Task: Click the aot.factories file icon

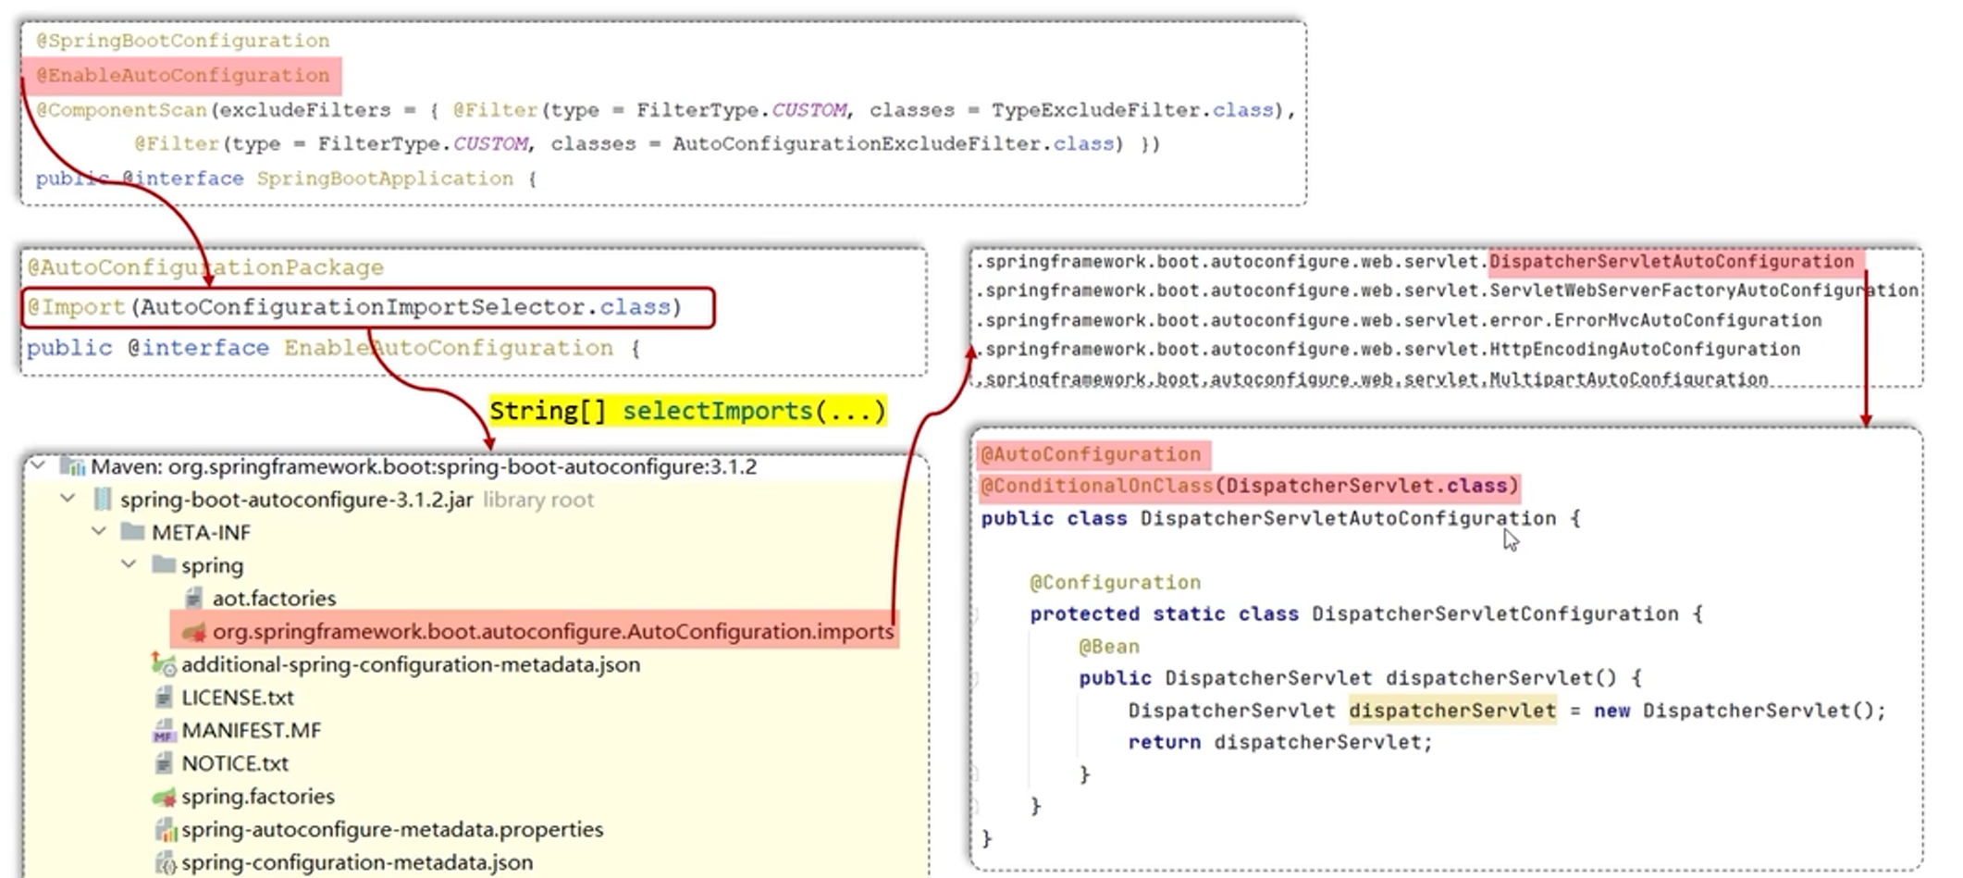Action: pyautogui.click(x=193, y=598)
